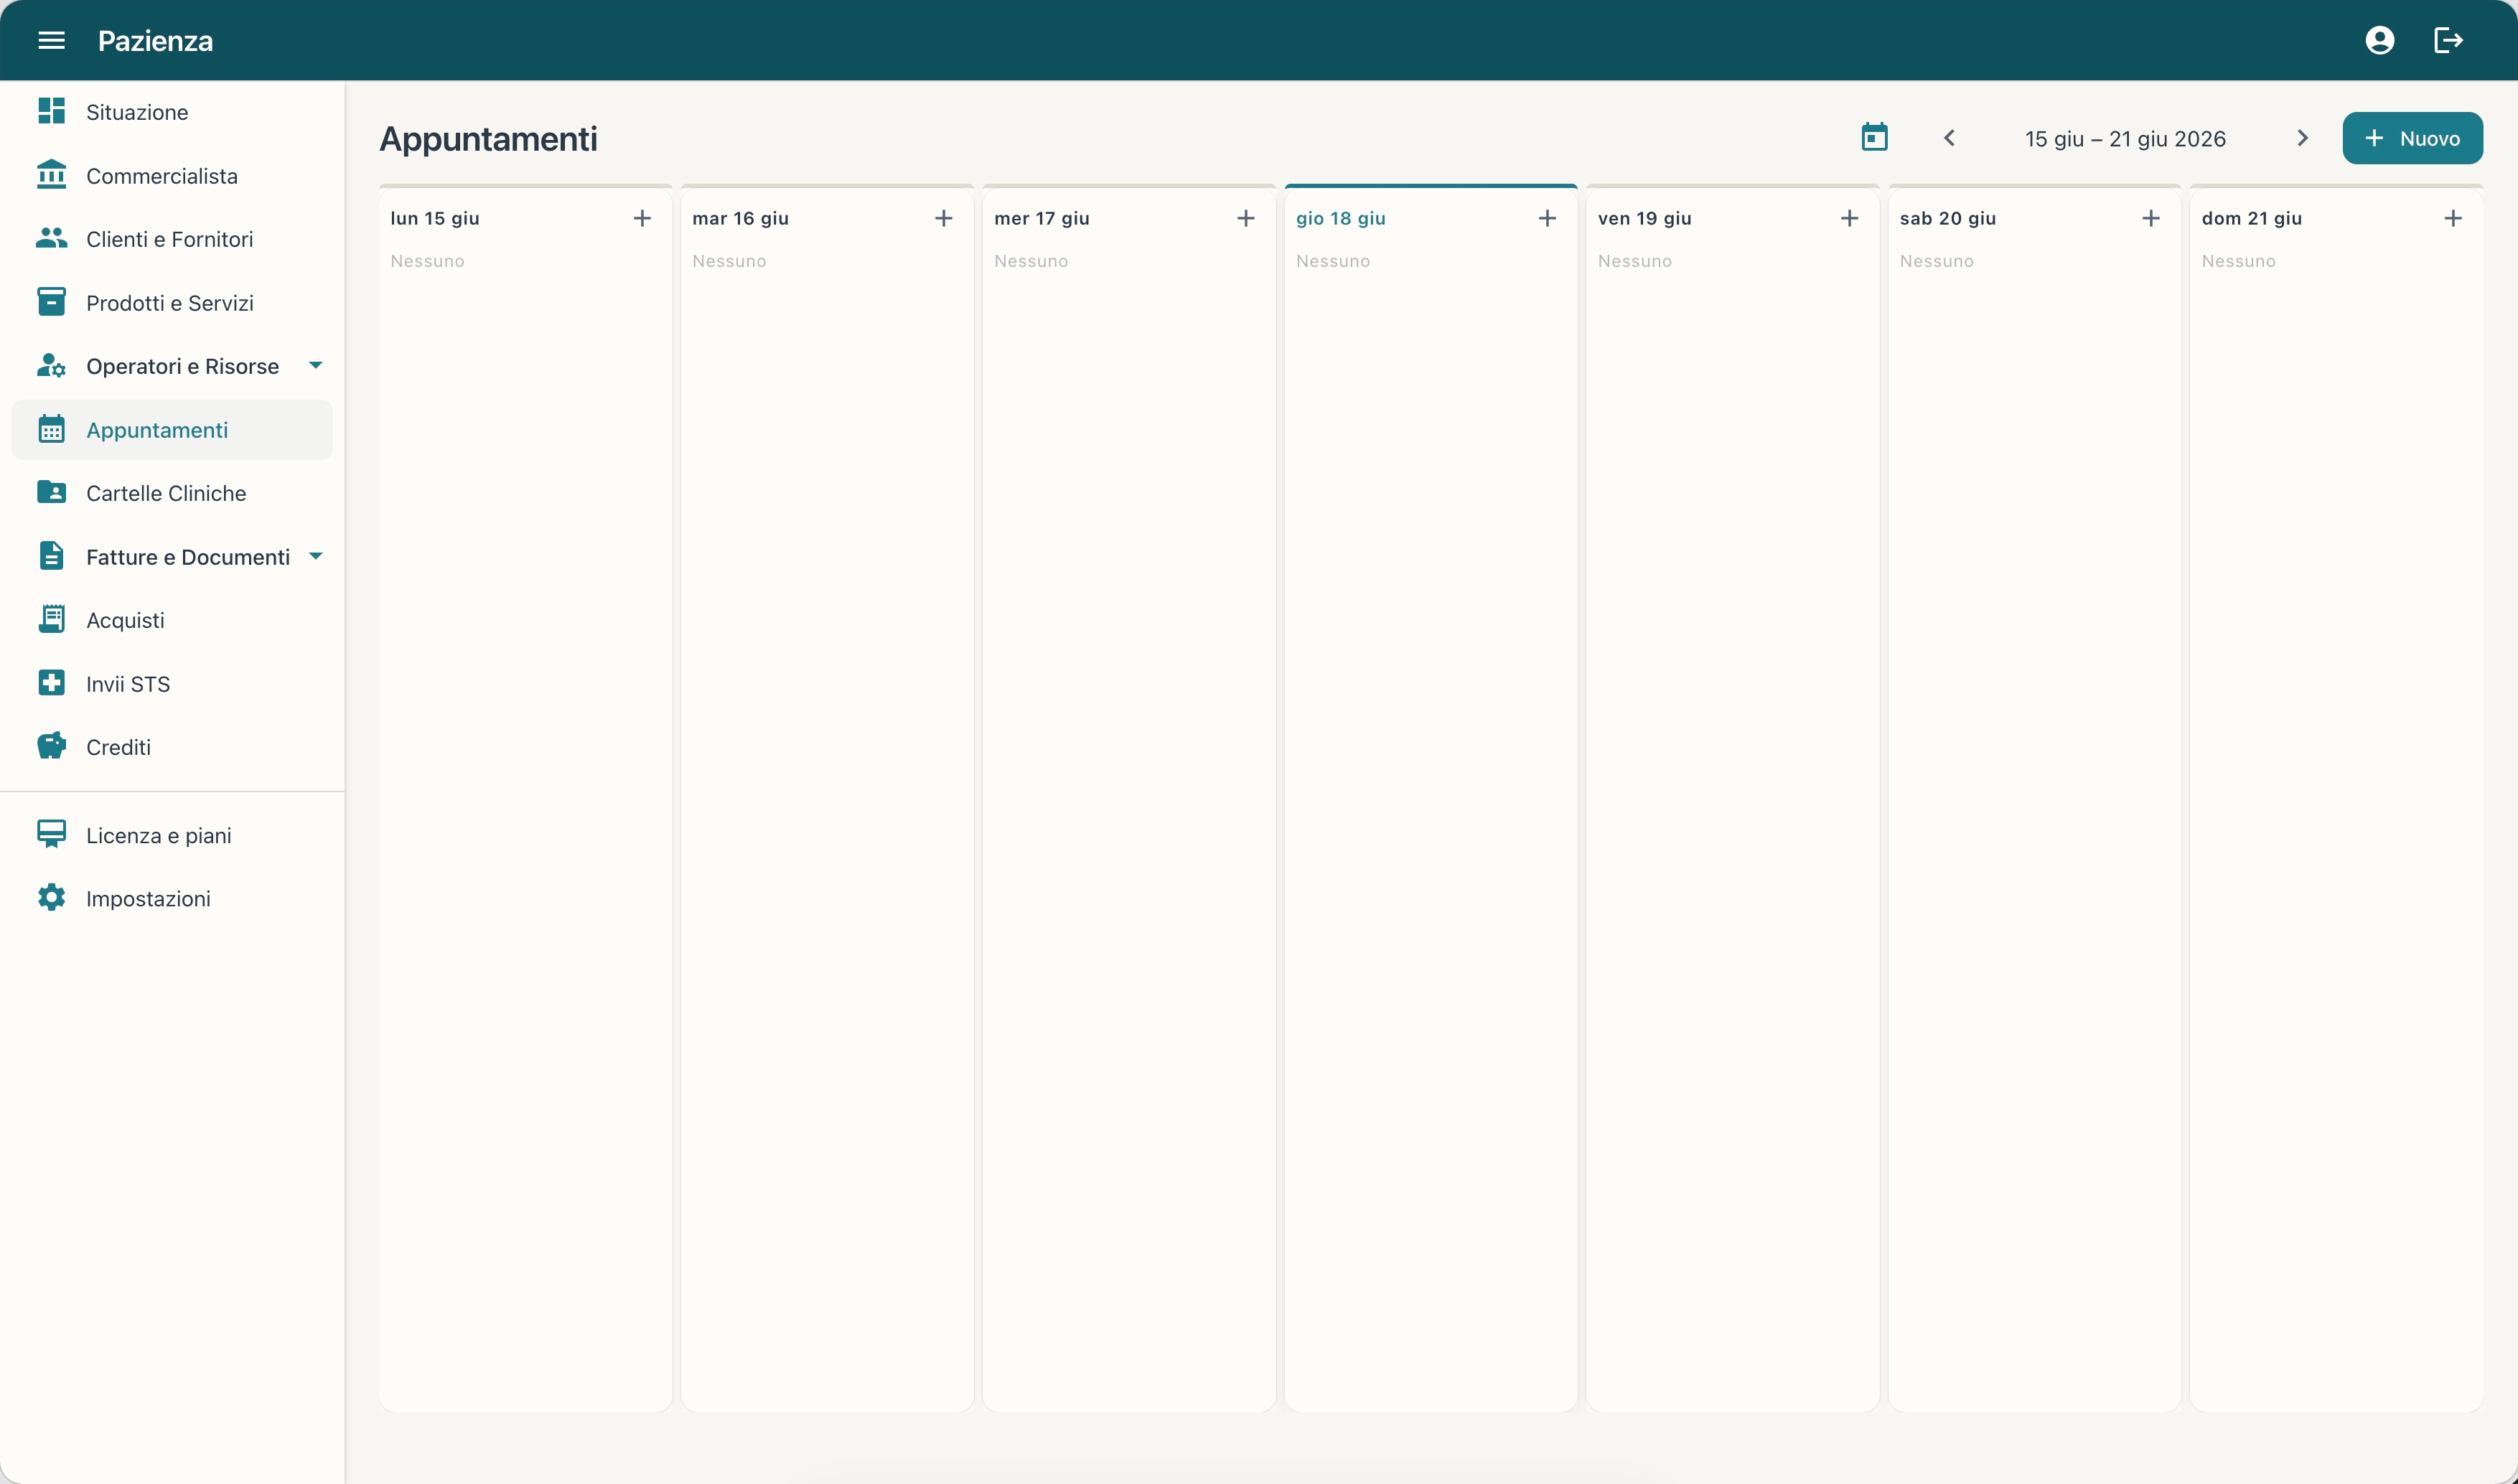Add appointment on ven 19 giu
This screenshot has width=2518, height=1484.
(x=1849, y=218)
